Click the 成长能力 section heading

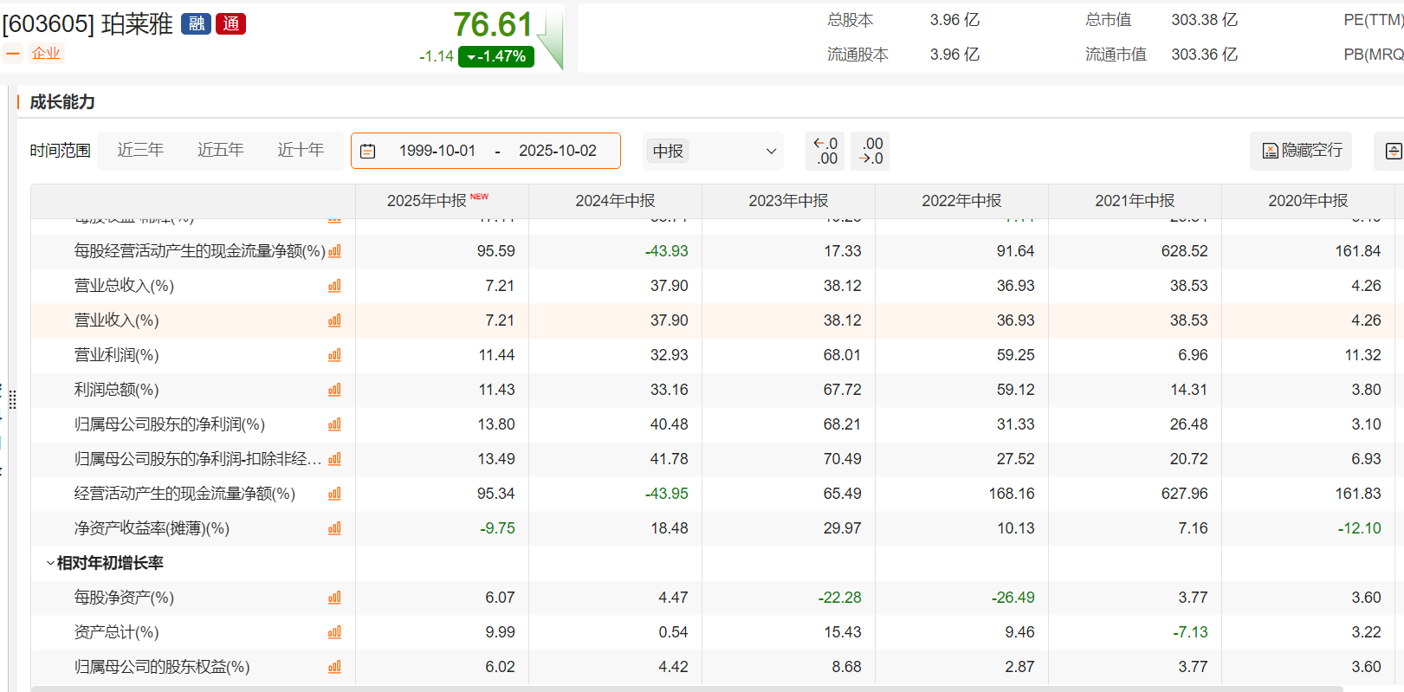[x=62, y=102]
